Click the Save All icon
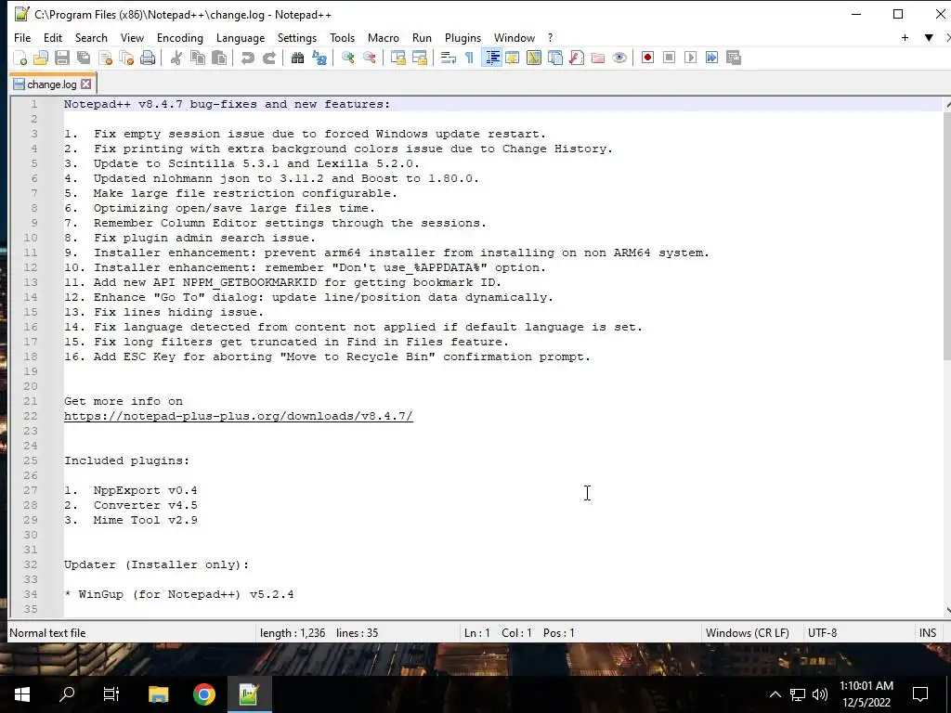The width and height of the screenshot is (951, 713). coord(84,58)
